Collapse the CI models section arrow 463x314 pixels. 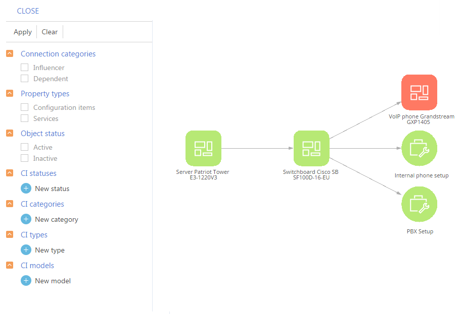coord(10,265)
